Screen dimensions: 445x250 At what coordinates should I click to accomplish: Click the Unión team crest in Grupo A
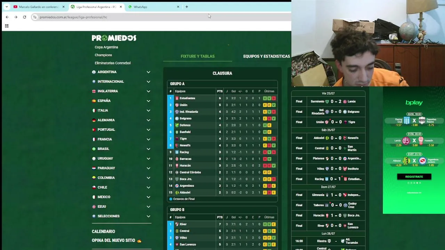[177, 105]
